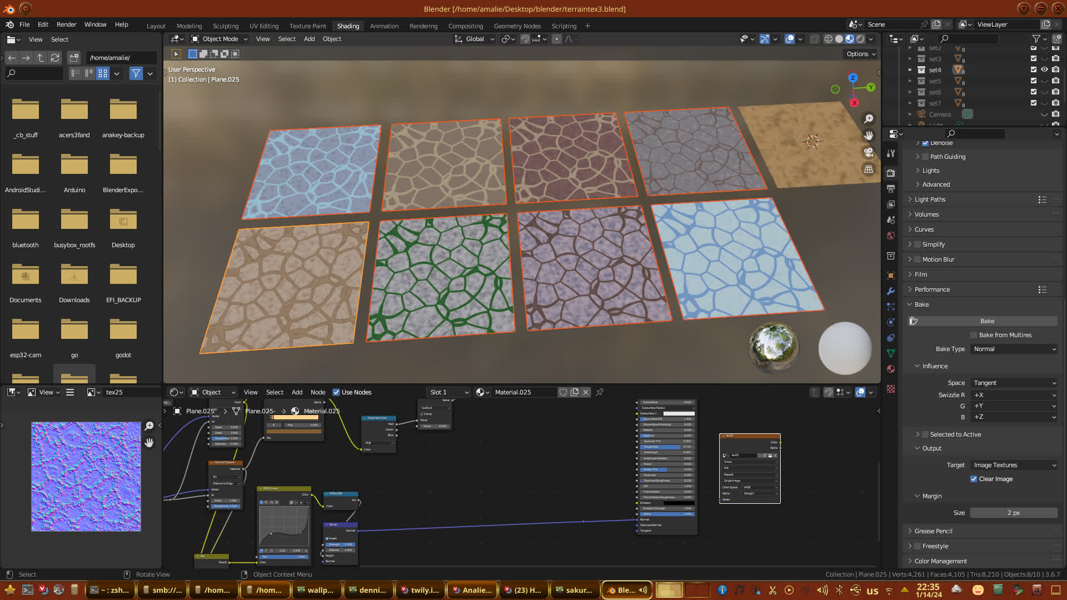Click the camera view icon in viewport
1067x600 pixels.
click(869, 152)
